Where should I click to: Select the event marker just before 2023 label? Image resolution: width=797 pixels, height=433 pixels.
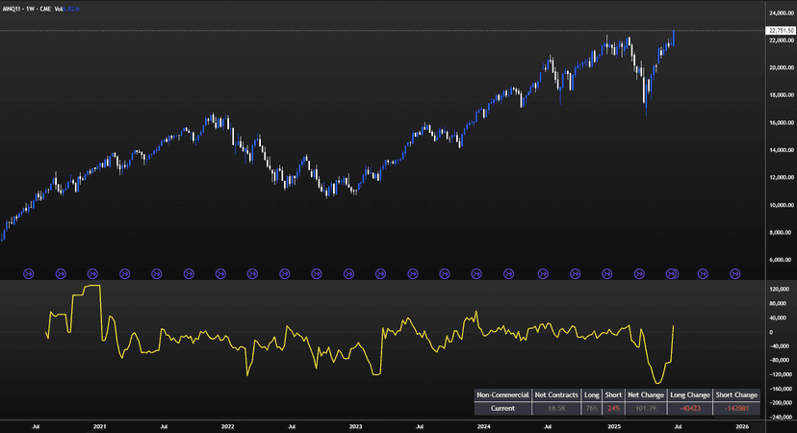tap(348, 274)
